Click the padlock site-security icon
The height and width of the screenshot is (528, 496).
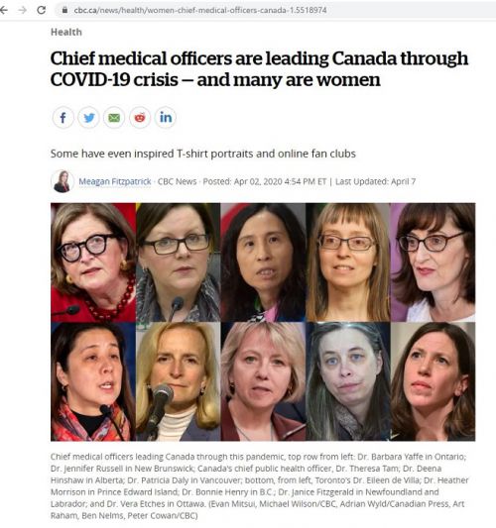tap(64, 10)
